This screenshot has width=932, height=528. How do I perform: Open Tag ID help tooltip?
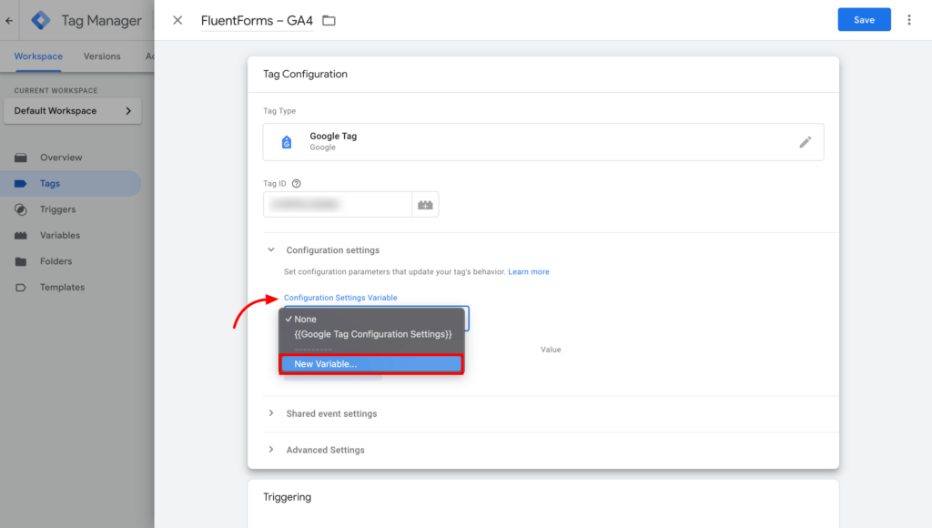point(298,183)
